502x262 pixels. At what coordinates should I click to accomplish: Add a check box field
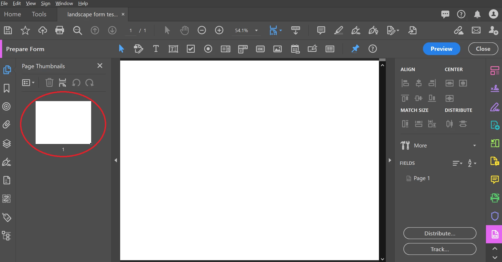click(191, 49)
